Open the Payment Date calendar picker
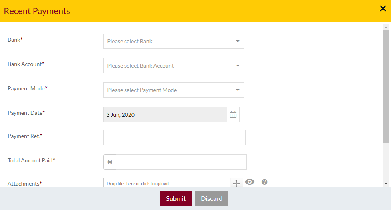 (233, 115)
